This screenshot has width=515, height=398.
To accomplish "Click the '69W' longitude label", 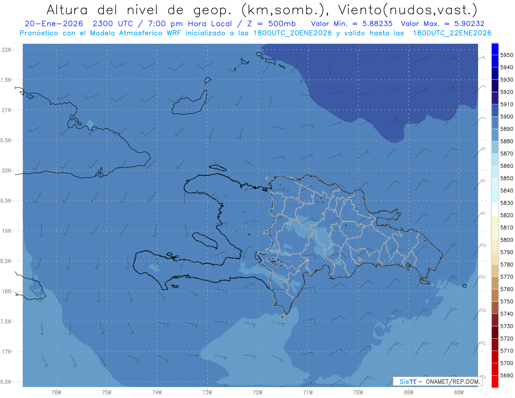I will [x=409, y=392].
